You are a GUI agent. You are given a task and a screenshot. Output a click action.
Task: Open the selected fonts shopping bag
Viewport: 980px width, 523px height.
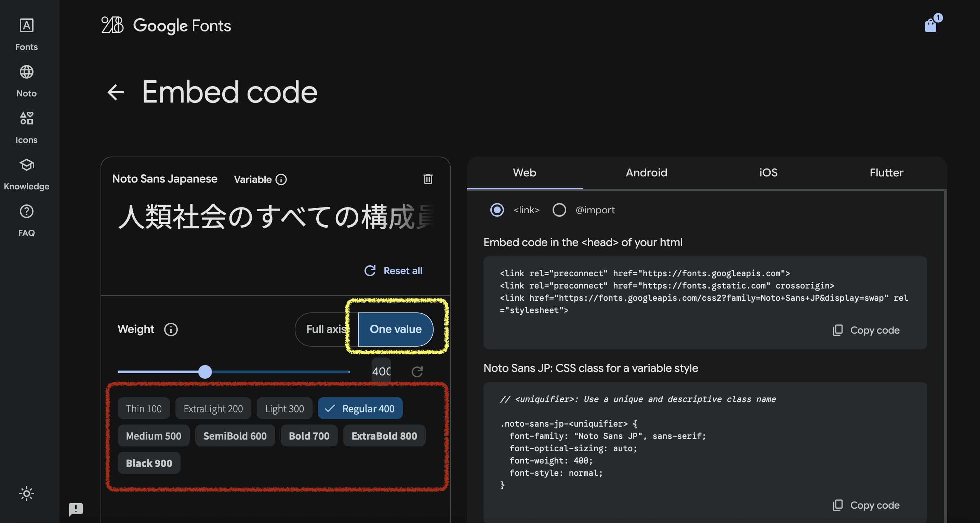point(931,25)
